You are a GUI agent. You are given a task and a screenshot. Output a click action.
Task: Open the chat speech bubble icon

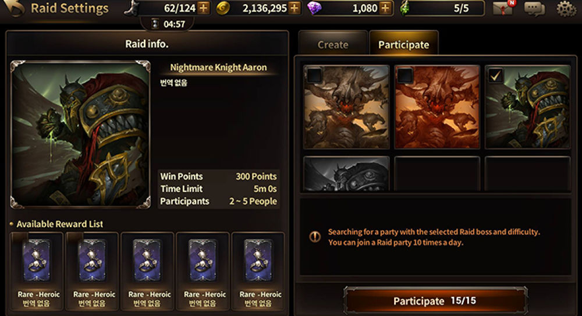[534, 9]
